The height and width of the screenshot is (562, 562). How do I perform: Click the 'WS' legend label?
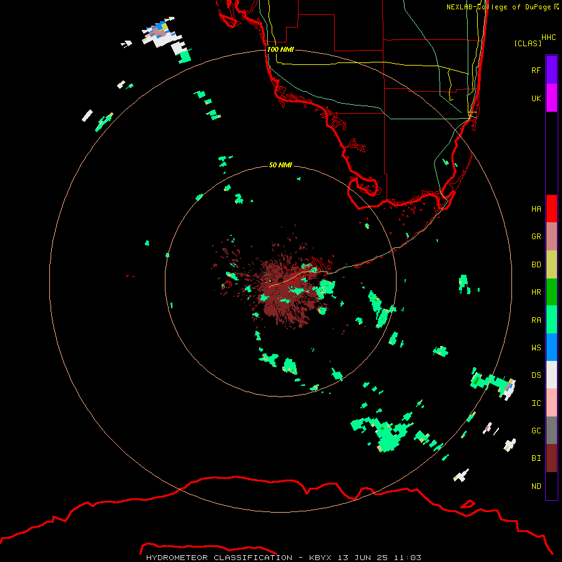click(536, 348)
